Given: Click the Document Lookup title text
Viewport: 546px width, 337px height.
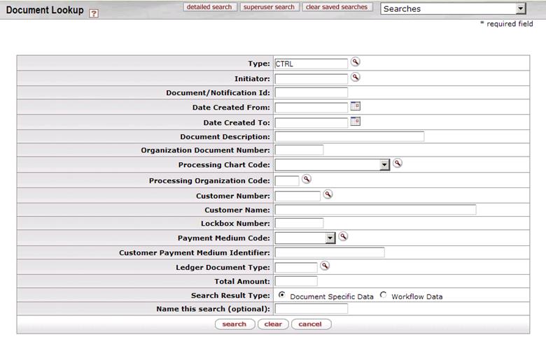Looking at the screenshot, I should [45, 10].
